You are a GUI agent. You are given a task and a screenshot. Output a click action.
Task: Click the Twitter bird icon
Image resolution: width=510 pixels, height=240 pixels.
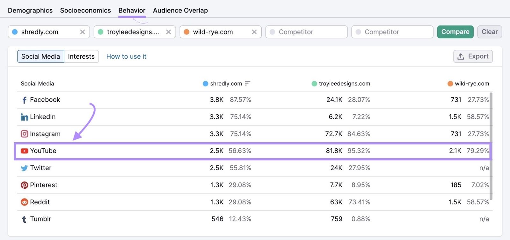(24, 168)
